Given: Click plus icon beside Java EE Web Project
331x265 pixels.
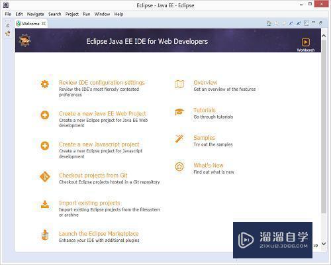Looking at the screenshot, I should click(45, 115).
